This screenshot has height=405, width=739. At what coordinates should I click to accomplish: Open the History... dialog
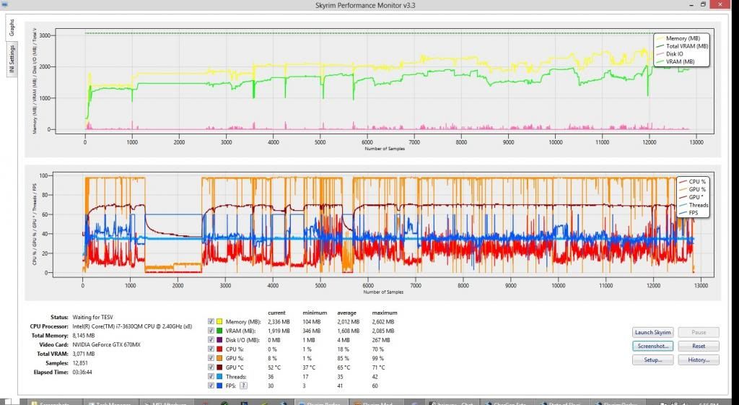699,360
